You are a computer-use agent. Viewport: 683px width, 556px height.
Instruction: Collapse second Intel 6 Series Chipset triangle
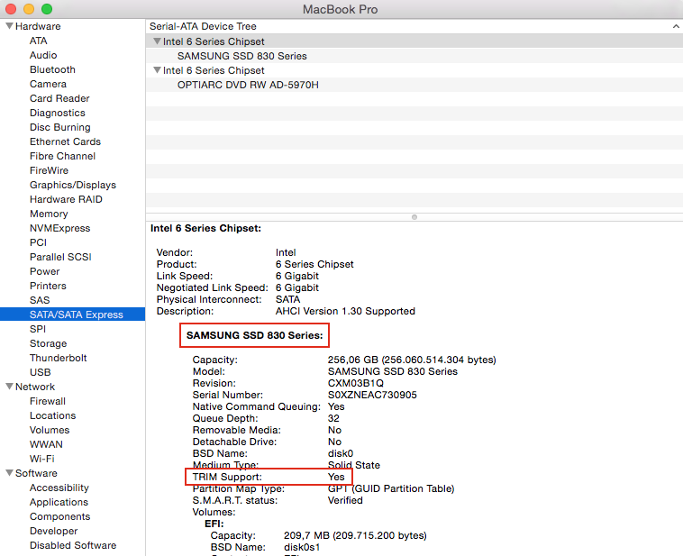click(x=158, y=70)
